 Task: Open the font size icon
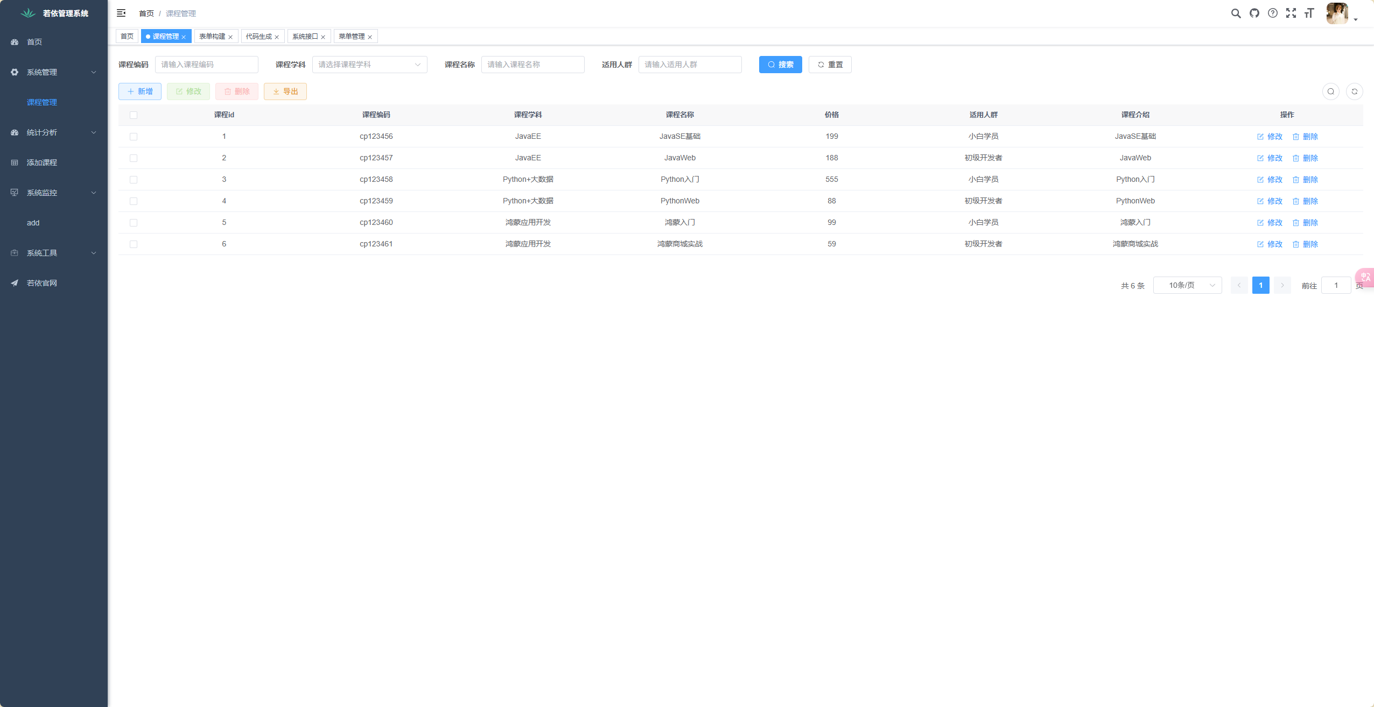[1309, 13]
